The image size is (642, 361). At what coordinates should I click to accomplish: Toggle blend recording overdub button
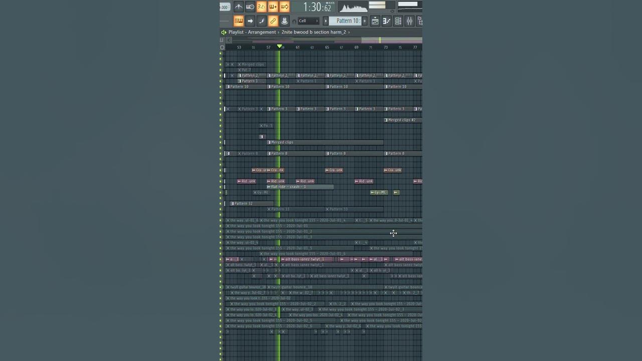(x=273, y=7)
